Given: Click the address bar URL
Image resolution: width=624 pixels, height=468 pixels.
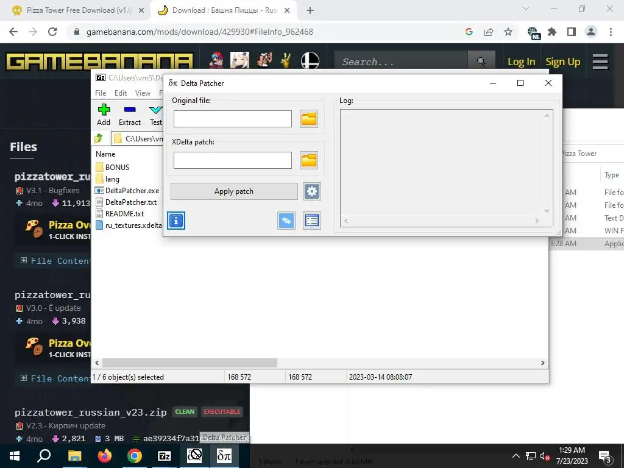Looking at the screenshot, I should click(x=200, y=32).
